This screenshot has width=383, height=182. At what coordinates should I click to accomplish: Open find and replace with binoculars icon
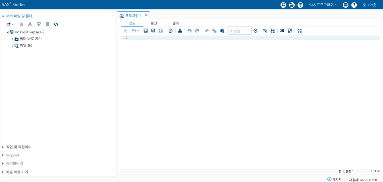tap(273, 31)
